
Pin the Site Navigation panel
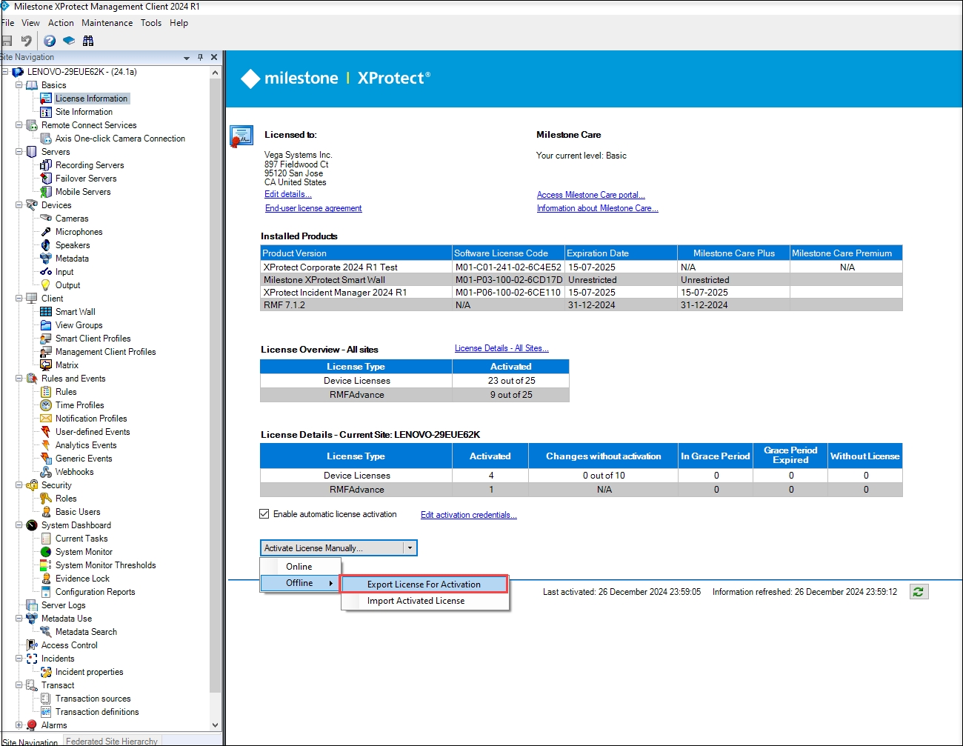click(200, 57)
